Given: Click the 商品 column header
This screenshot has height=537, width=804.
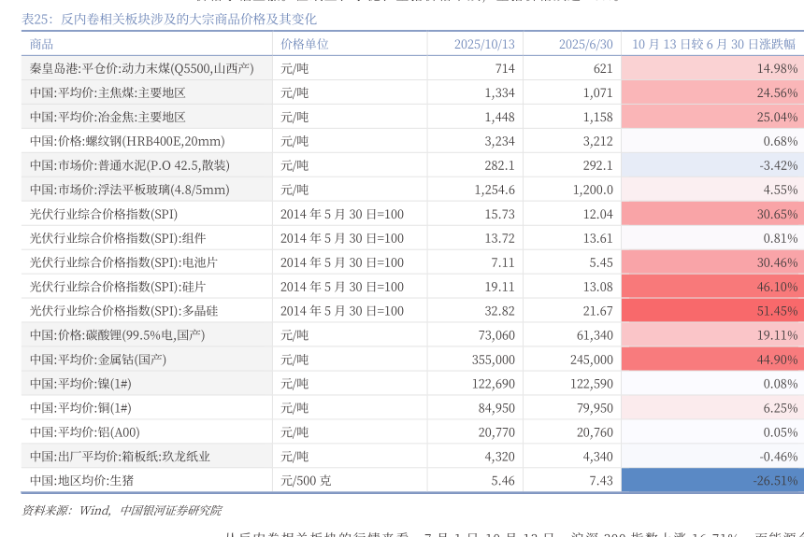Looking at the screenshot, I should click(x=42, y=44).
